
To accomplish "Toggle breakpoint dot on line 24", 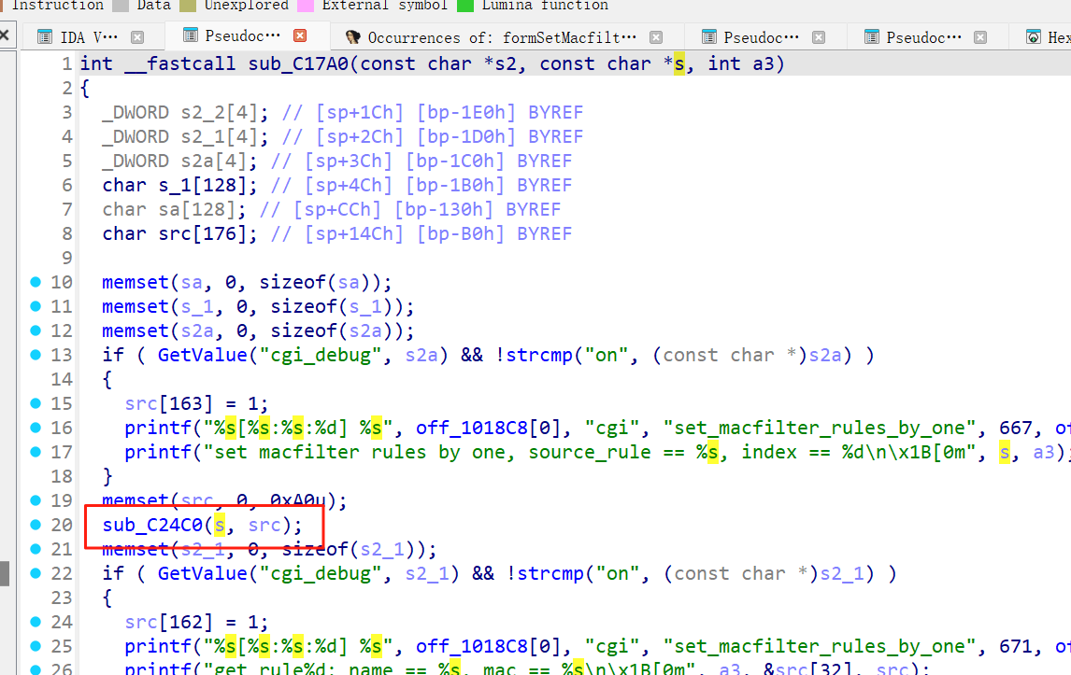I will (36, 621).
